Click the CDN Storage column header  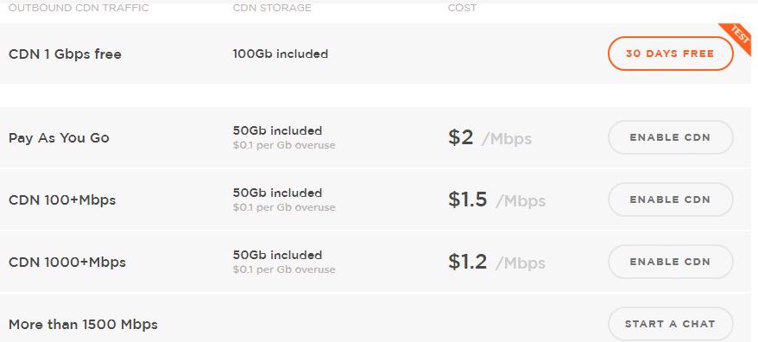[272, 8]
